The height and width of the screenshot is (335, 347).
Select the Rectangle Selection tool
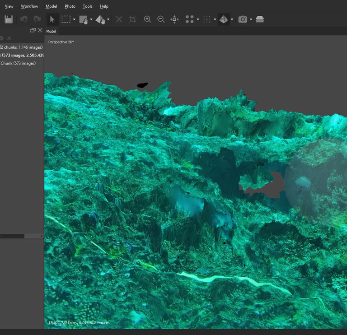pyautogui.click(x=66, y=19)
